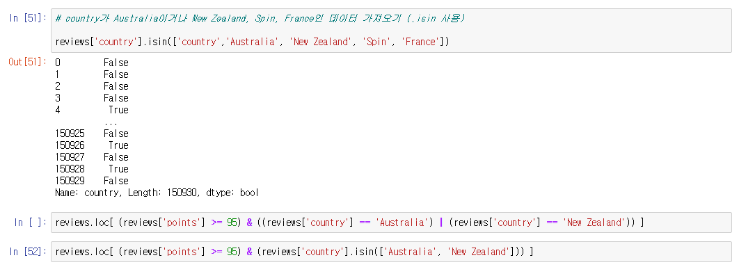
Task: Click the pipe operator in the unexecuted cell
Action: coord(440,222)
